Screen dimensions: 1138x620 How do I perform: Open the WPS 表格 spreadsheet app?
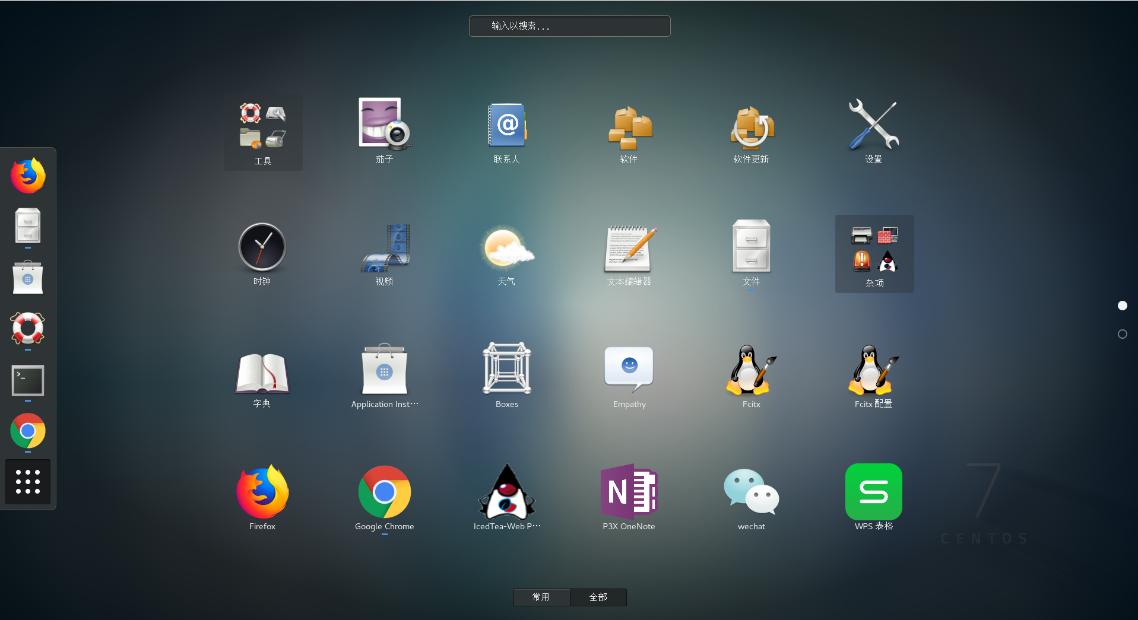click(873, 497)
